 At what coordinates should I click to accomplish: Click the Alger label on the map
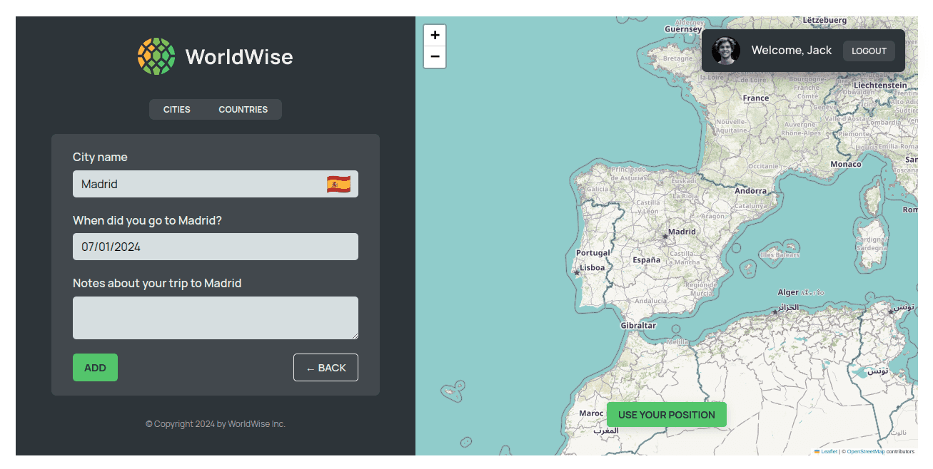[x=788, y=292]
